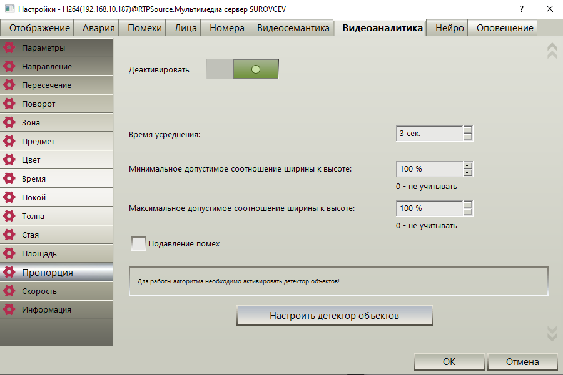
Task: Select Зона in the sidebar
Action: [x=56, y=122]
